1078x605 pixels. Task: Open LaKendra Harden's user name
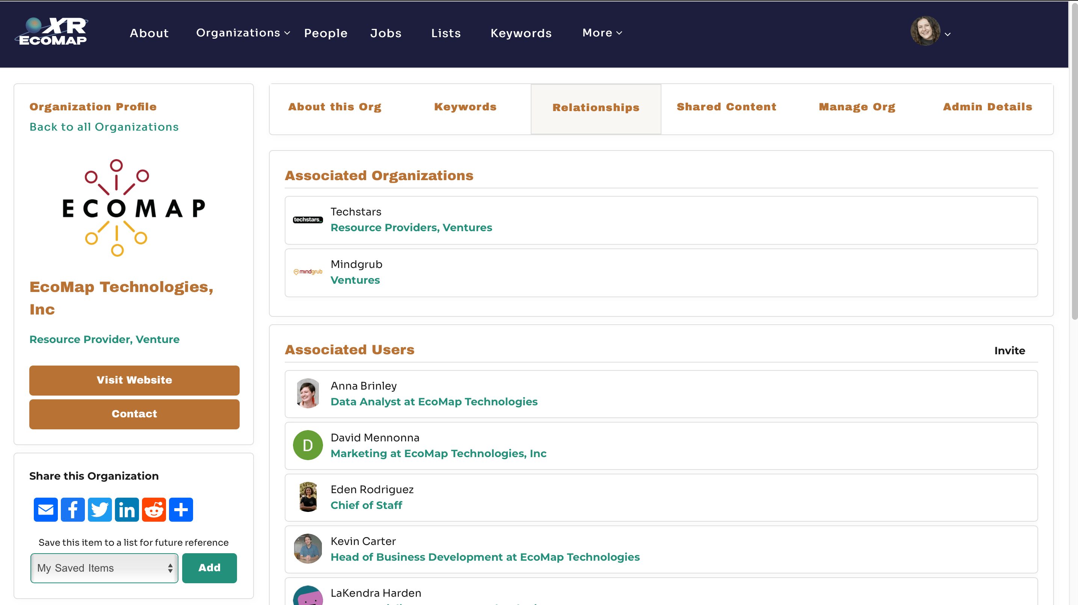376,593
